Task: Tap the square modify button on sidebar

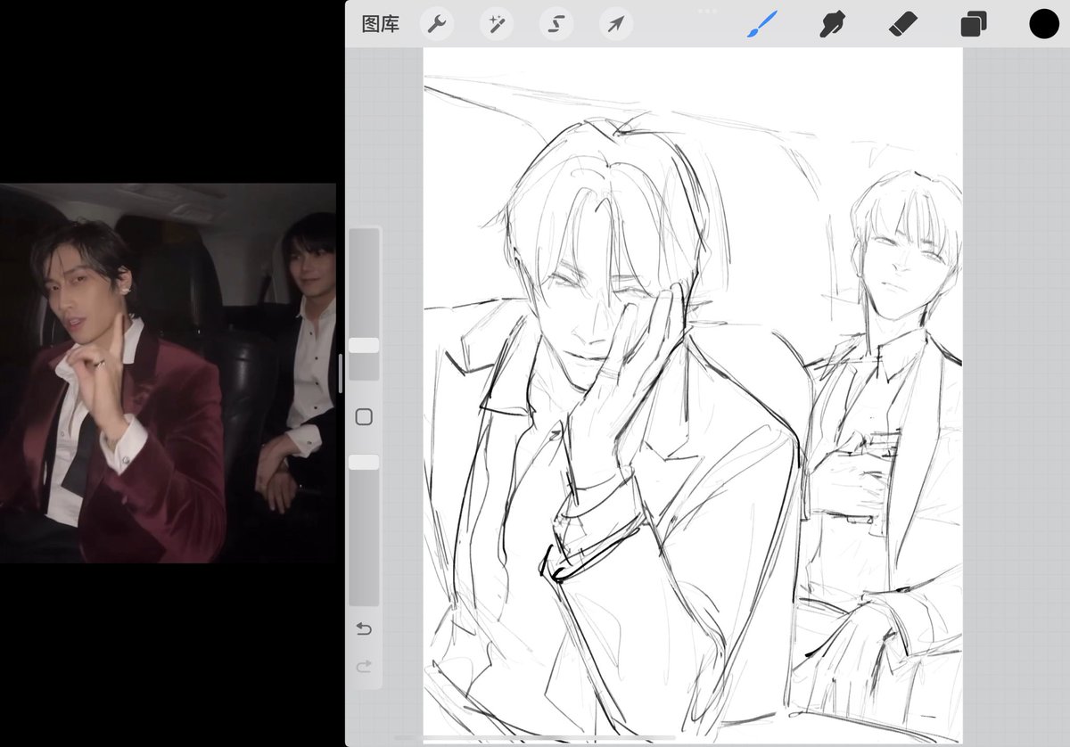Action: (x=364, y=417)
